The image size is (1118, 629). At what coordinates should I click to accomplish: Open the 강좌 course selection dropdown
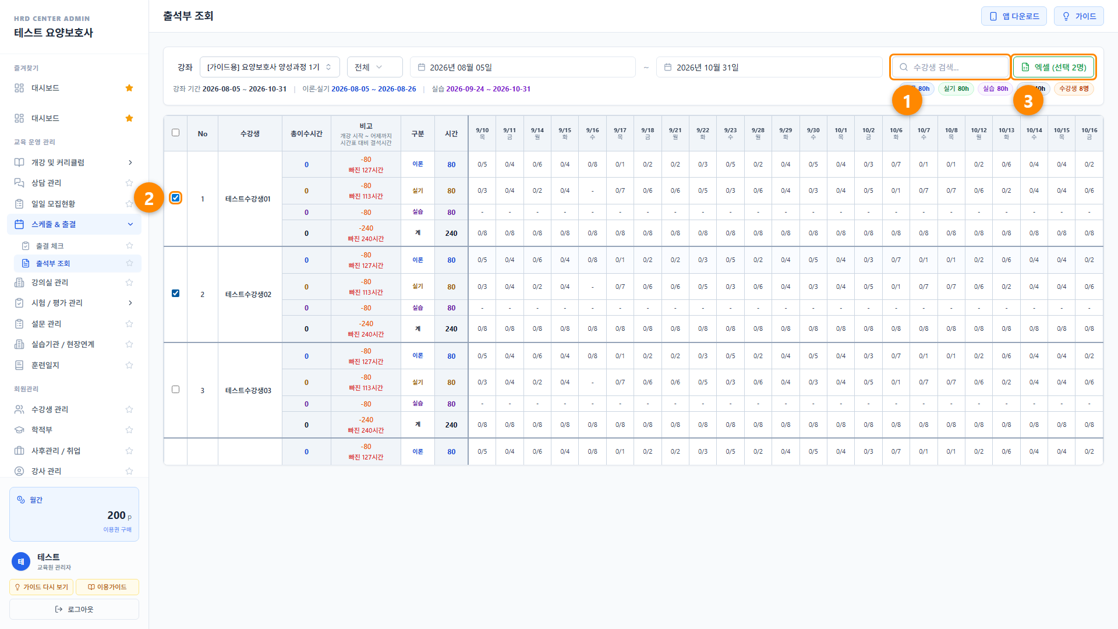[270, 67]
